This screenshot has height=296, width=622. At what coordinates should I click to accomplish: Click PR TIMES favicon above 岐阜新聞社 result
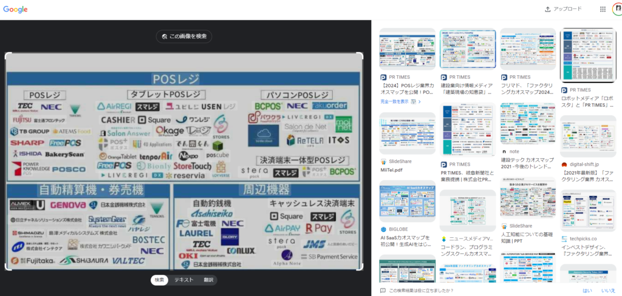(444, 164)
